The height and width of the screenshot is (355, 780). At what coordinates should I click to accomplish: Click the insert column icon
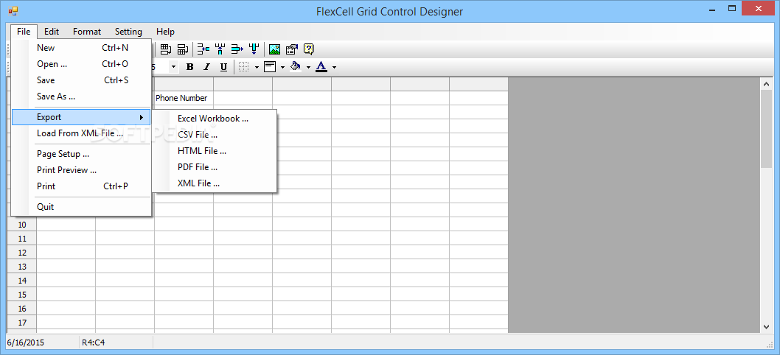tap(220, 49)
